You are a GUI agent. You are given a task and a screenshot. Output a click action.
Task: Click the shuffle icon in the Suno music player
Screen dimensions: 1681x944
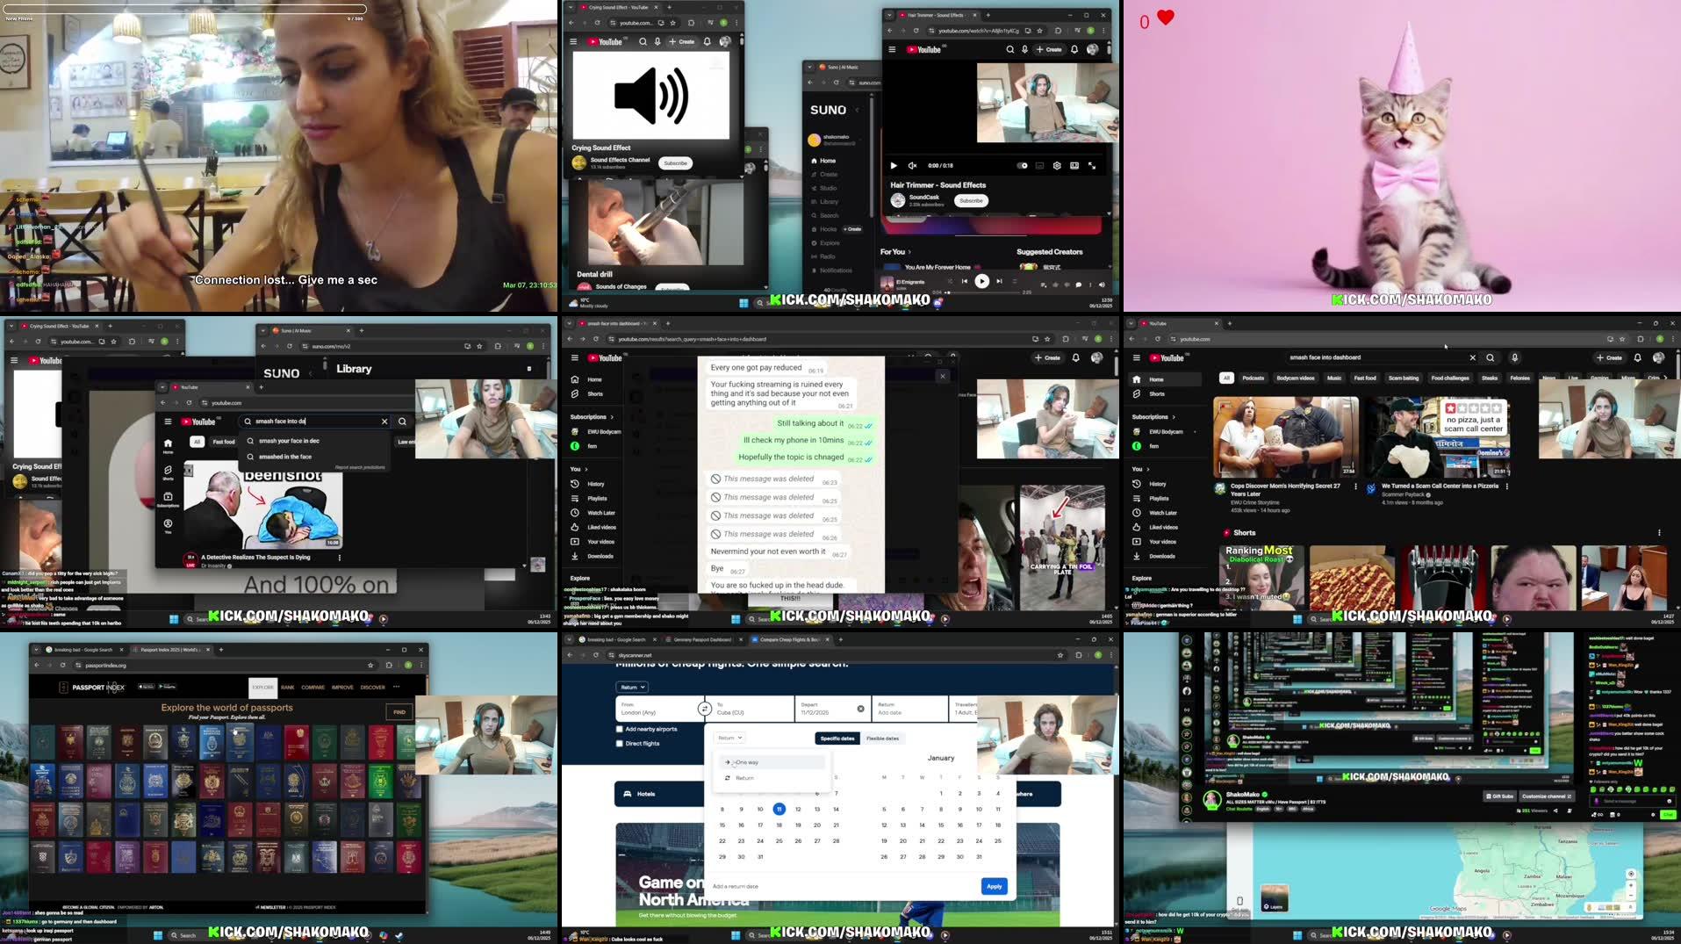click(951, 281)
